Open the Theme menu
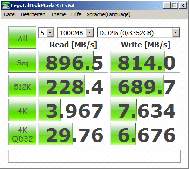This screenshot has width=189, height=169. pyautogui.click(x=58, y=14)
